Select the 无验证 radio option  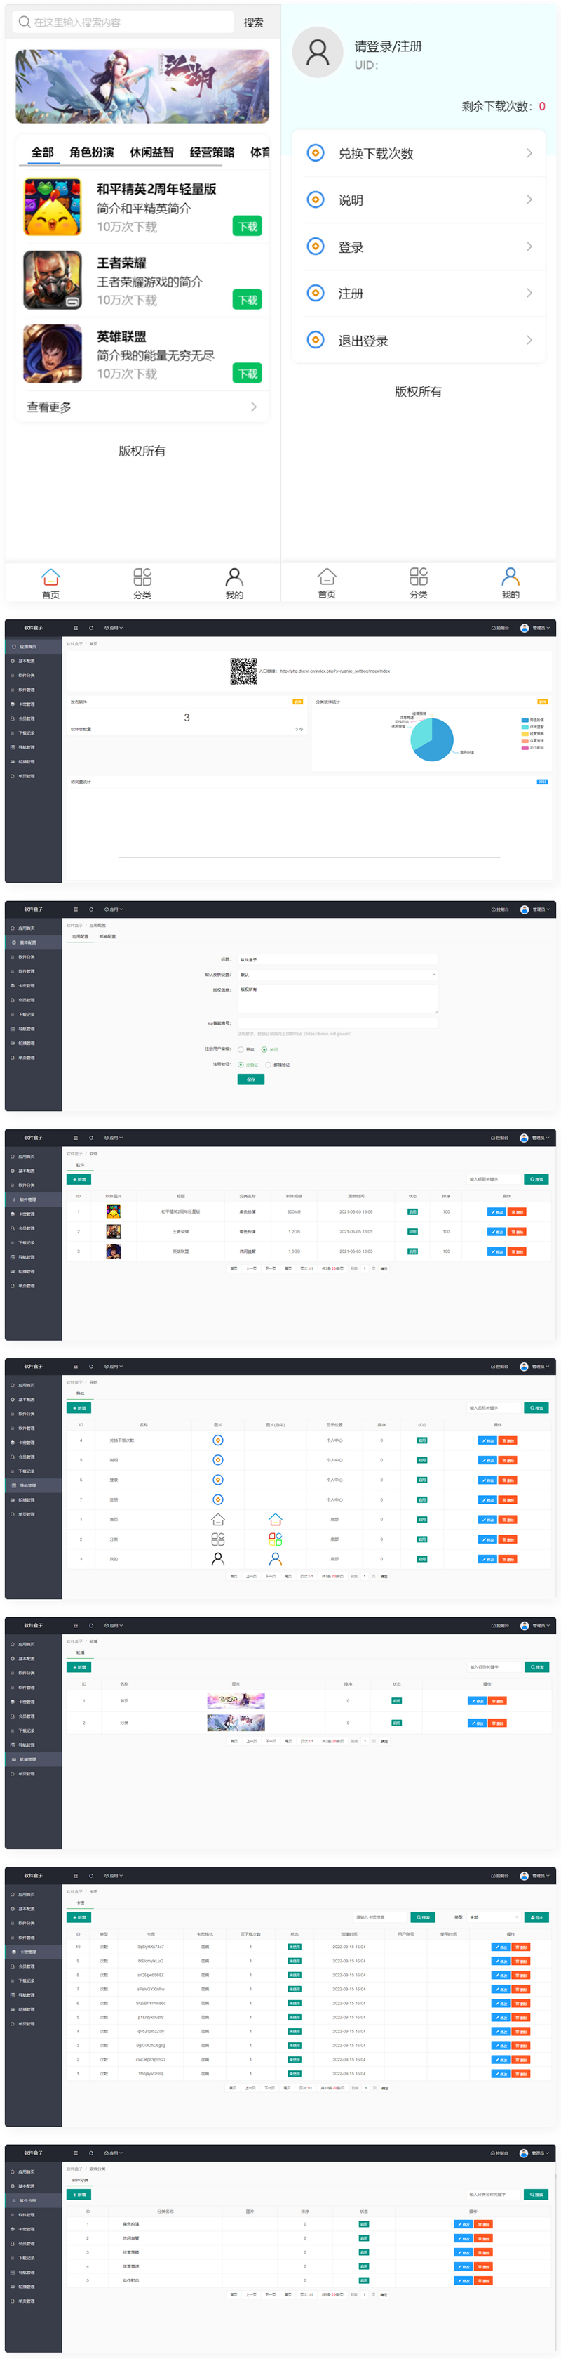click(x=241, y=1065)
